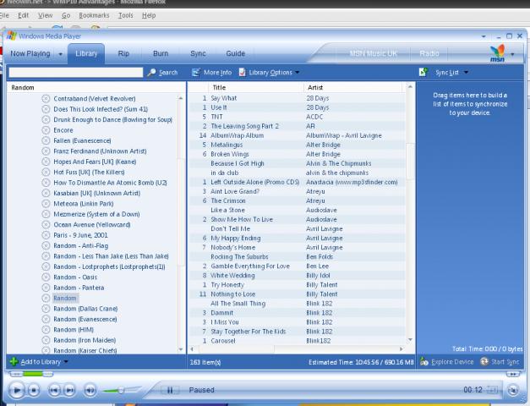Open the Firefox Help menu
Image resolution: width=530 pixels, height=406 pixels.
149,15
